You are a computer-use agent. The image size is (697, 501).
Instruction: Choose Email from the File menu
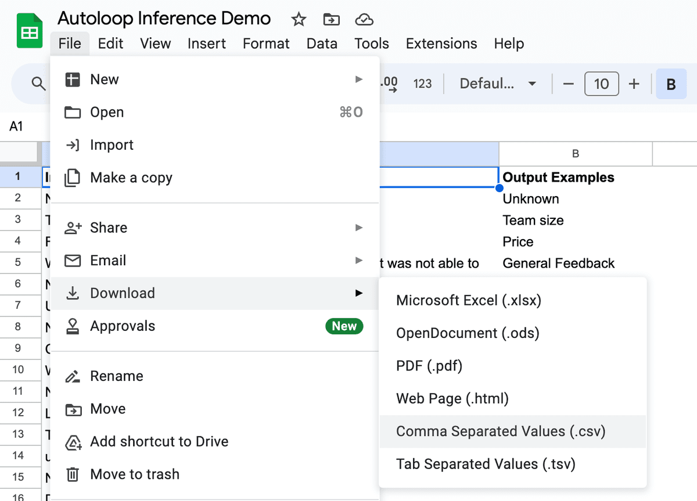[x=215, y=261]
